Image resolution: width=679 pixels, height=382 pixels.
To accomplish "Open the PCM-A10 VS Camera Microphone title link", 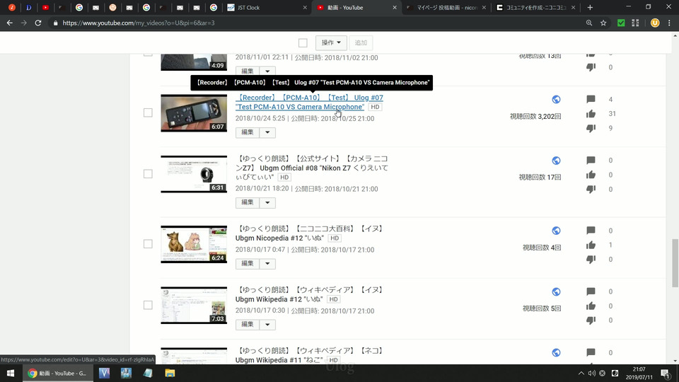I will coord(309,102).
